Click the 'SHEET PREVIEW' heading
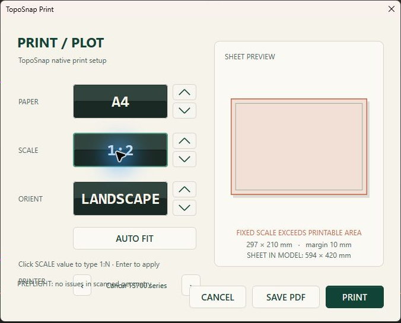The image size is (401, 323). point(250,57)
